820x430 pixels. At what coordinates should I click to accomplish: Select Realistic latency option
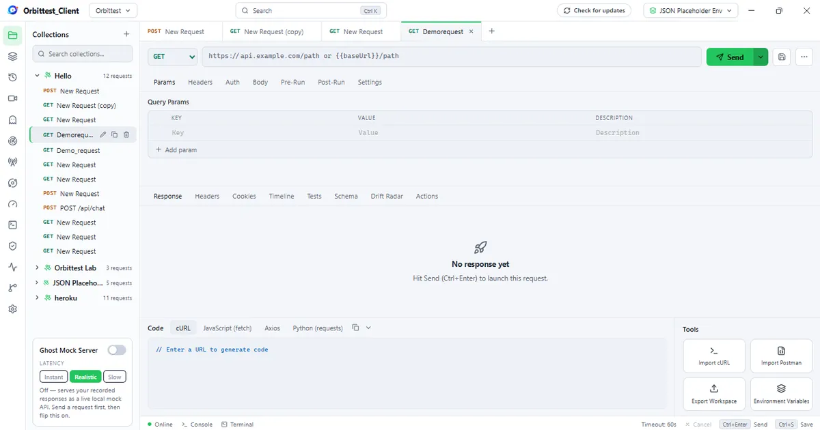point(85,377)
